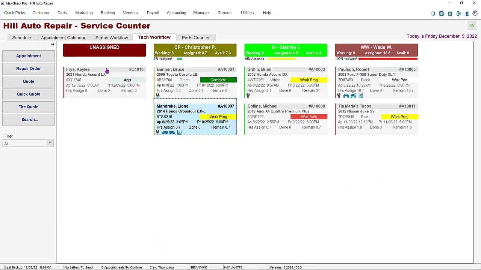Screen dimensions: 481x270
Task: Click No Letters To Send in status bar
Action: tap(78, 267)
